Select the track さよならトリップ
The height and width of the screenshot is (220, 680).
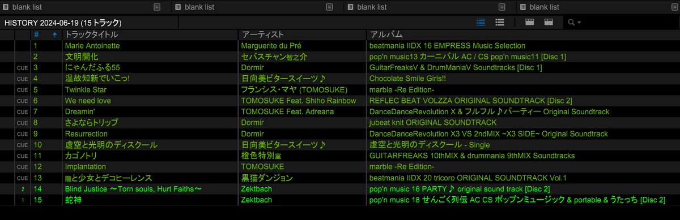(x=91, y=123)
